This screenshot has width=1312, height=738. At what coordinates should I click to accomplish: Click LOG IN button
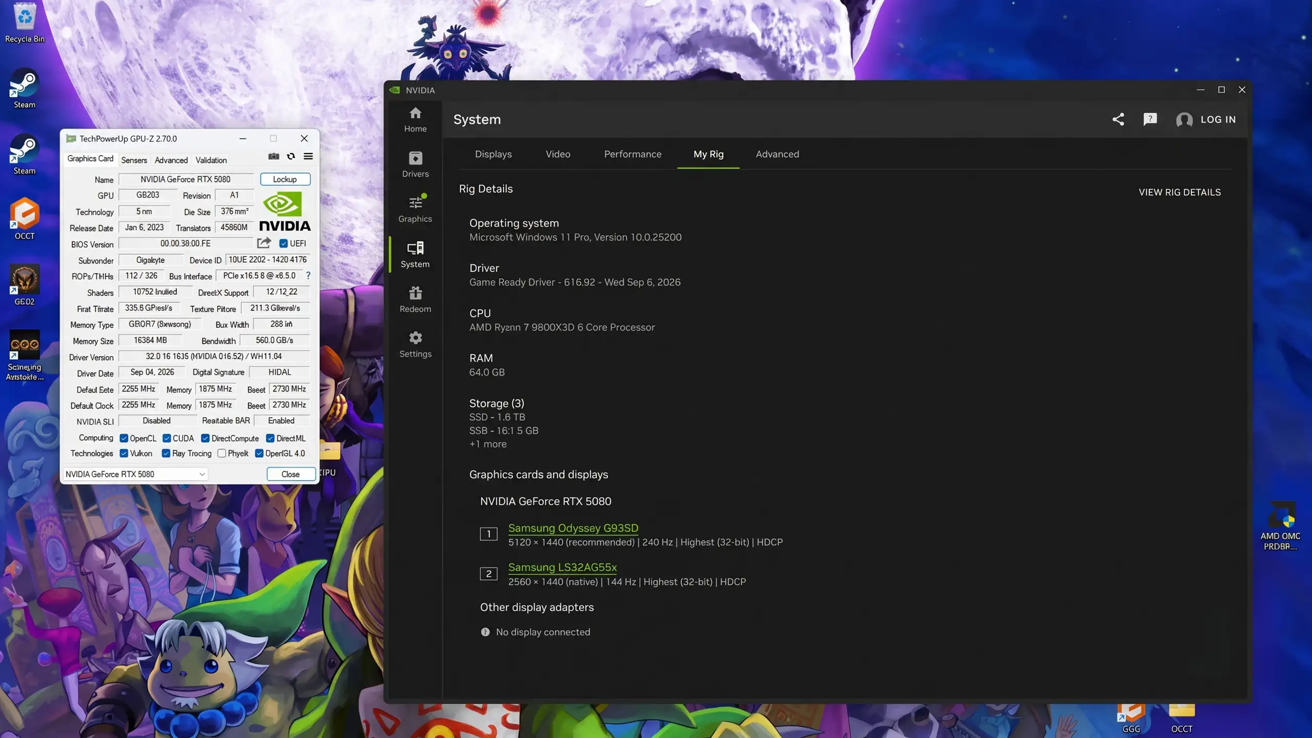point(1206,119)
